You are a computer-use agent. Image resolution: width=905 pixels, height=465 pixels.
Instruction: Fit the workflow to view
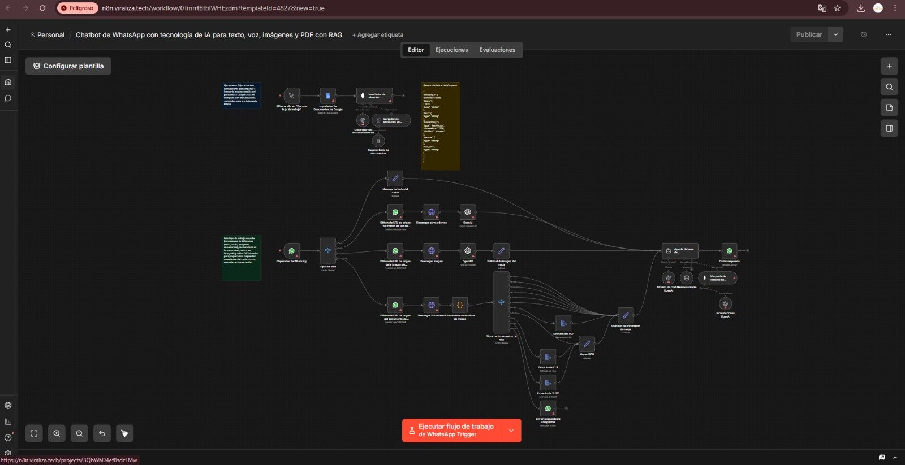click(34, 433)
